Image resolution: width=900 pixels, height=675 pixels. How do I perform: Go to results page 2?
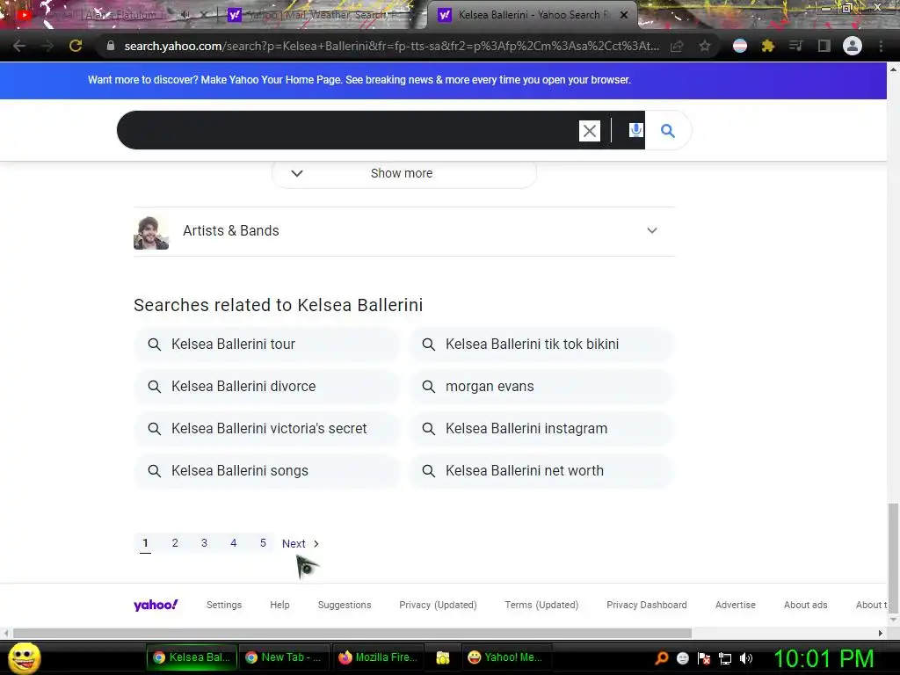coord(175,543)
